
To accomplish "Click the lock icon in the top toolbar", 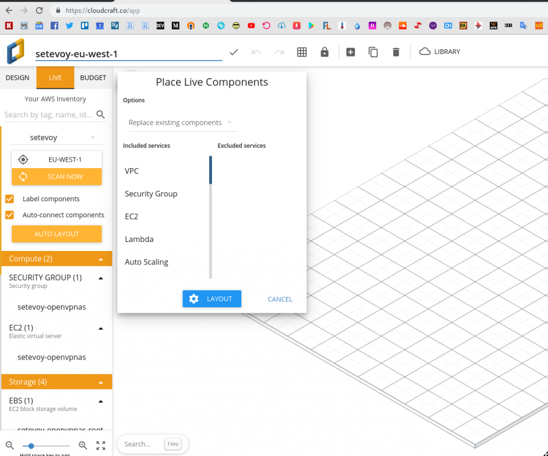I will point(324,51).
